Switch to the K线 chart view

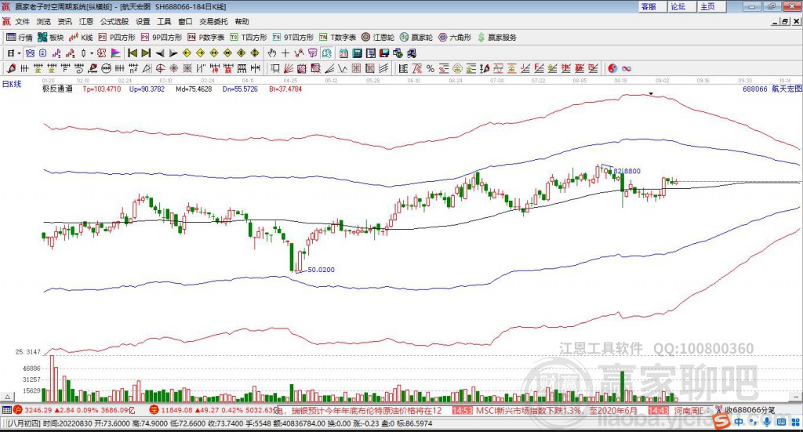click(x=81, y=38)
